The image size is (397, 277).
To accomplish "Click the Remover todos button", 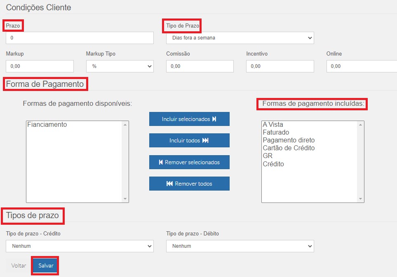I will pos(189,184).
